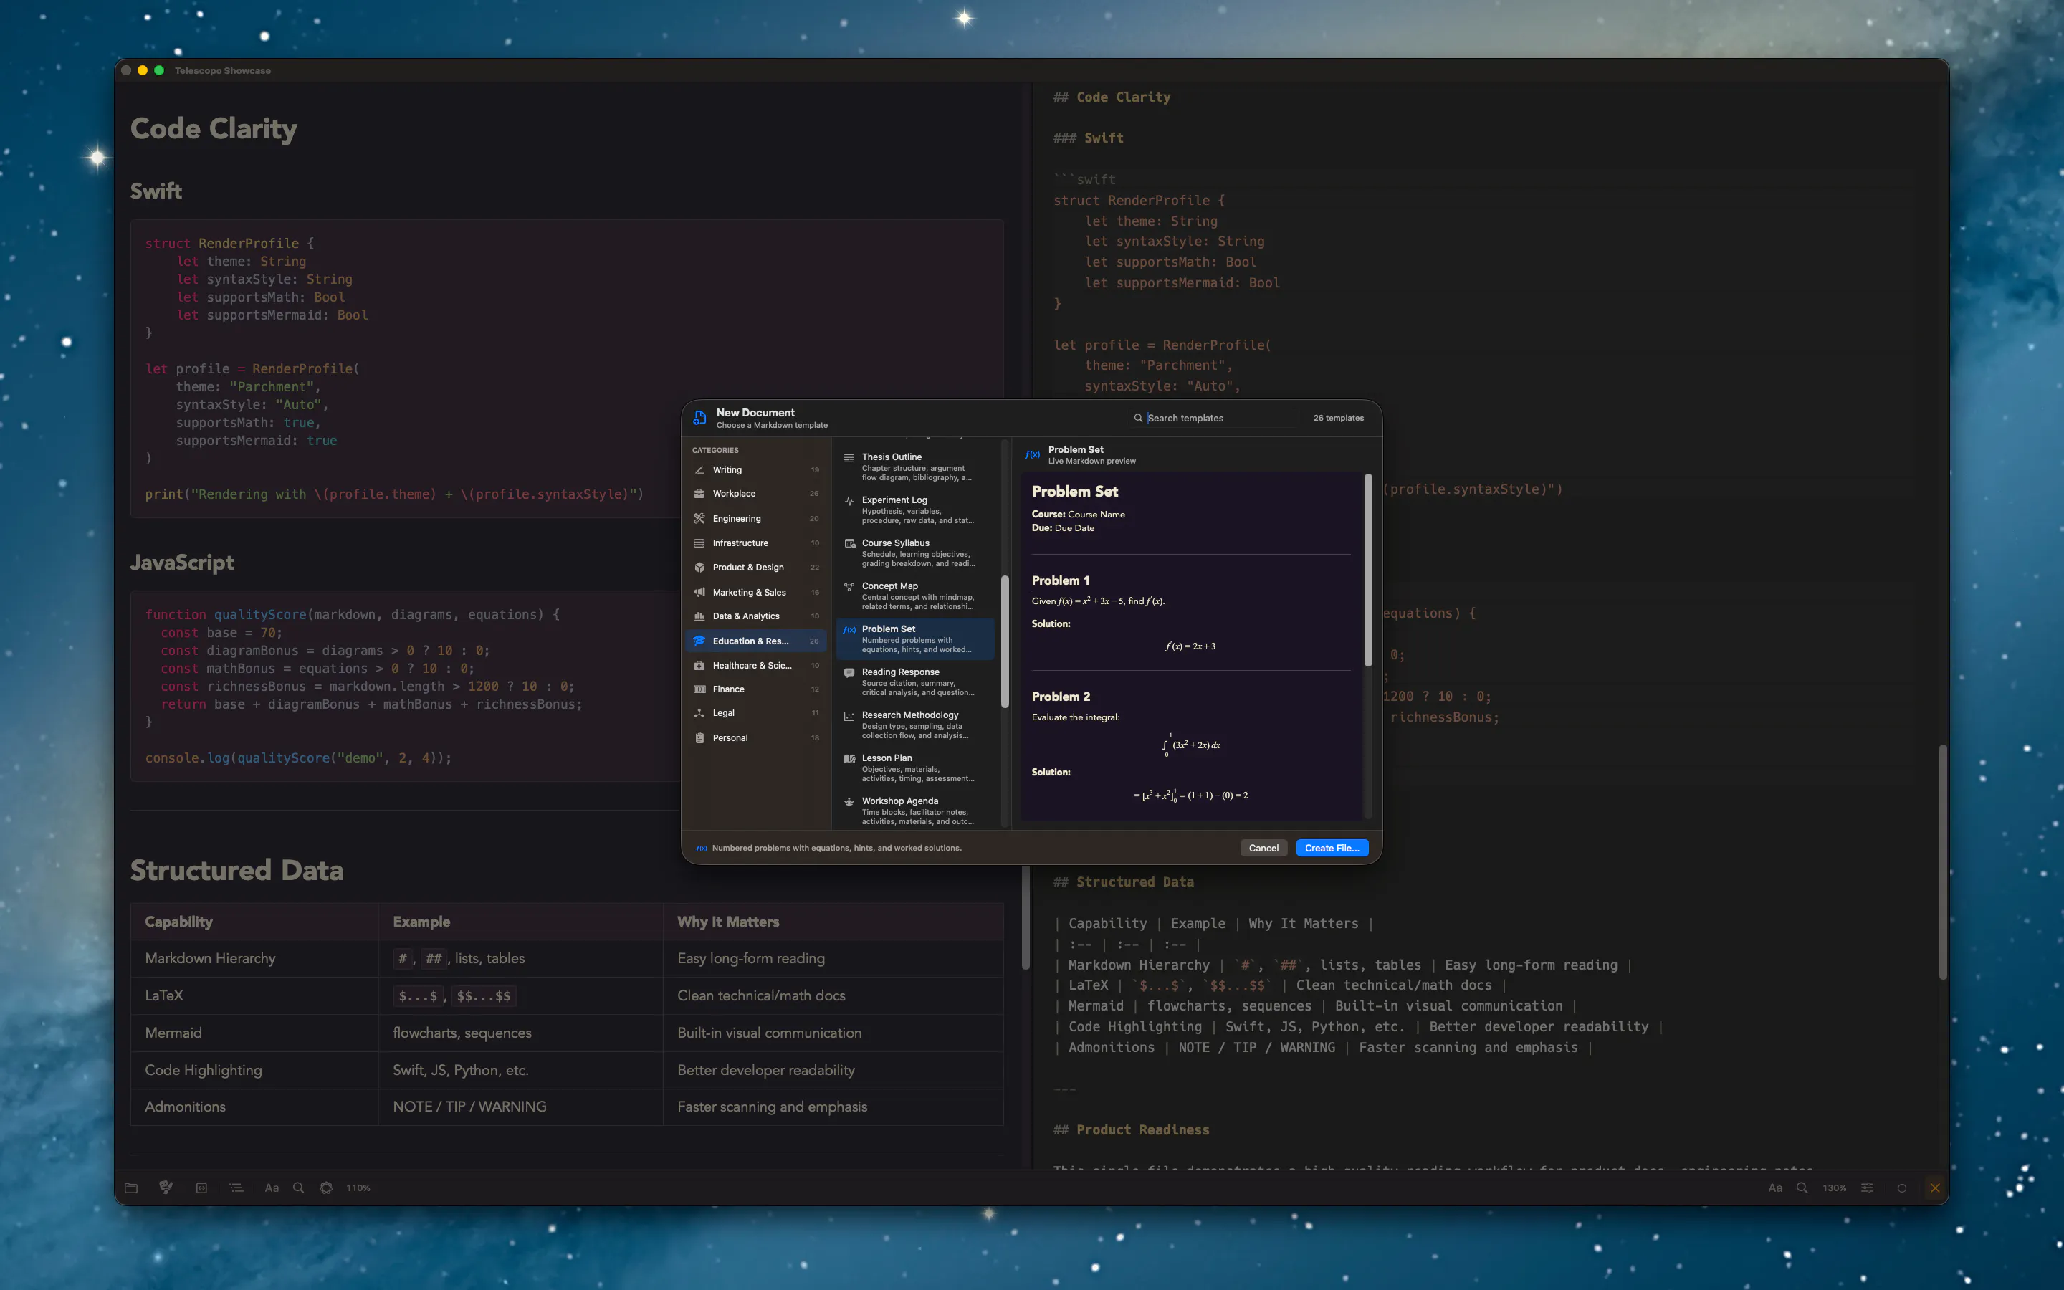Select the Personal category
Screen dimensions: 2064x1290
(757, 738)
